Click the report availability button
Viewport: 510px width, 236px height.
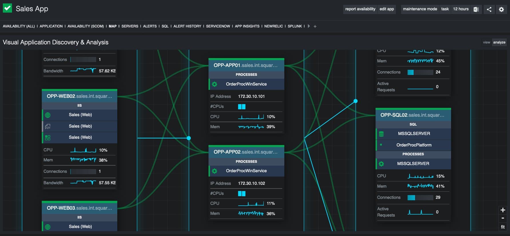(360, 9)
